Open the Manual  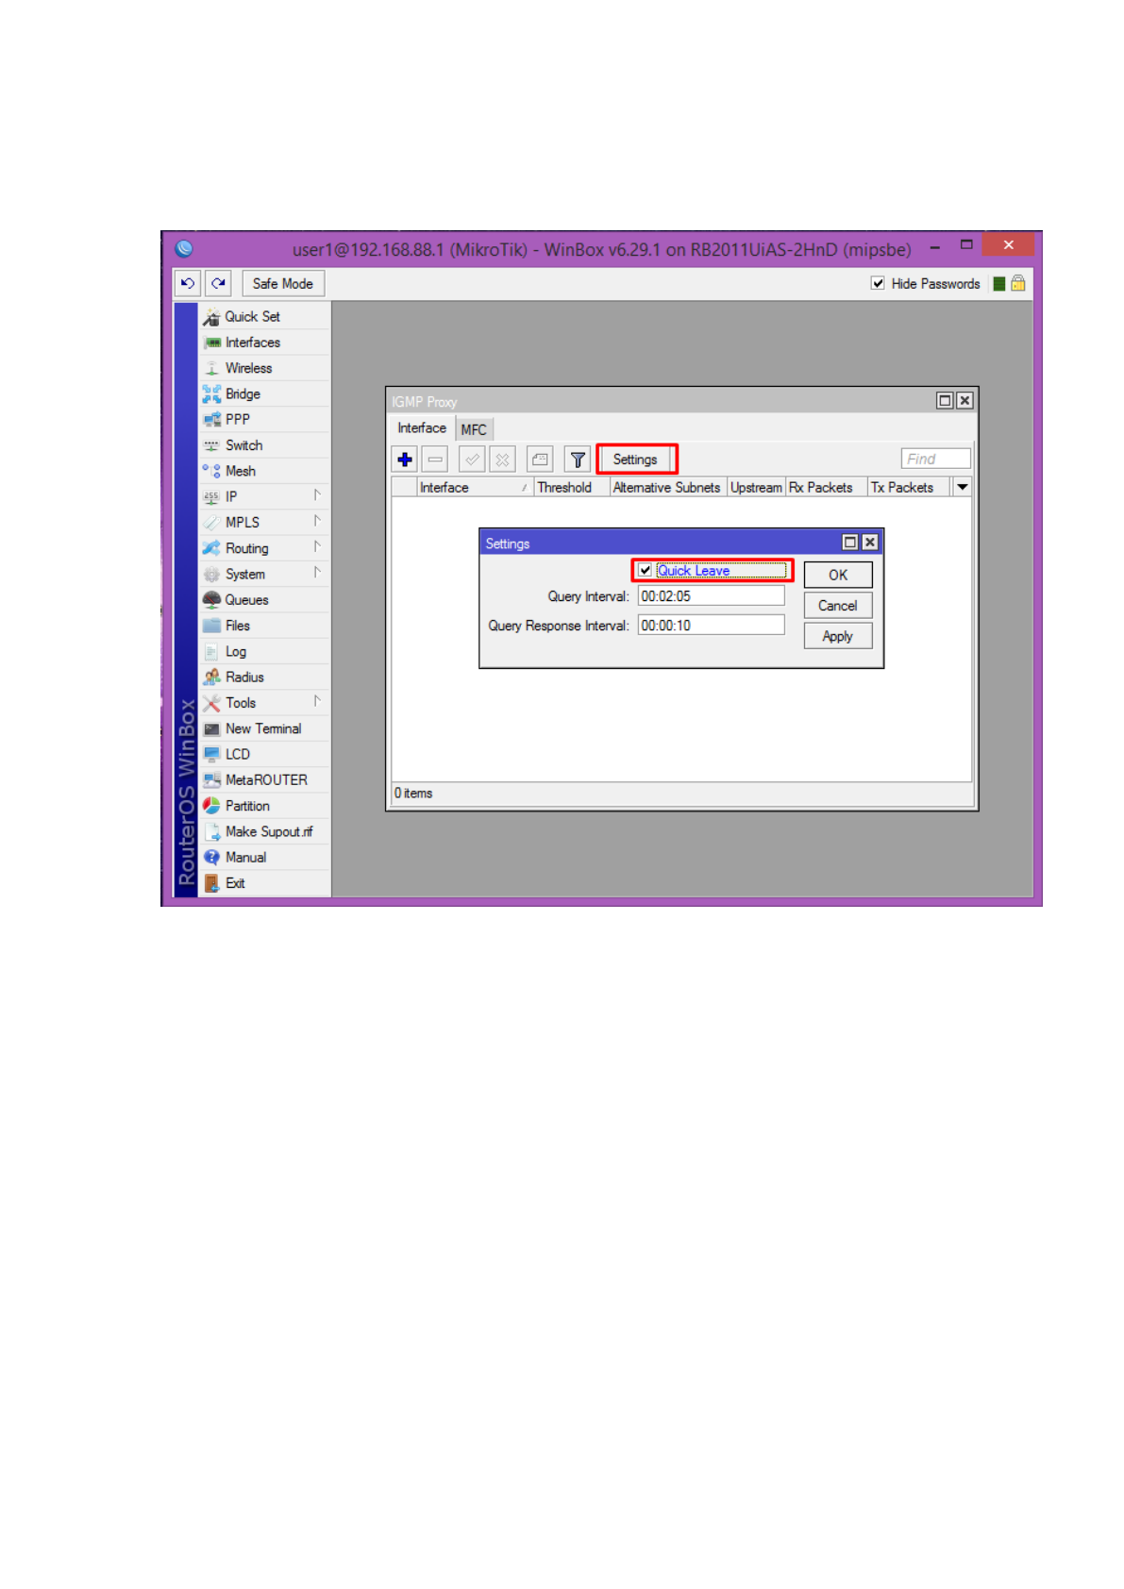264,858
